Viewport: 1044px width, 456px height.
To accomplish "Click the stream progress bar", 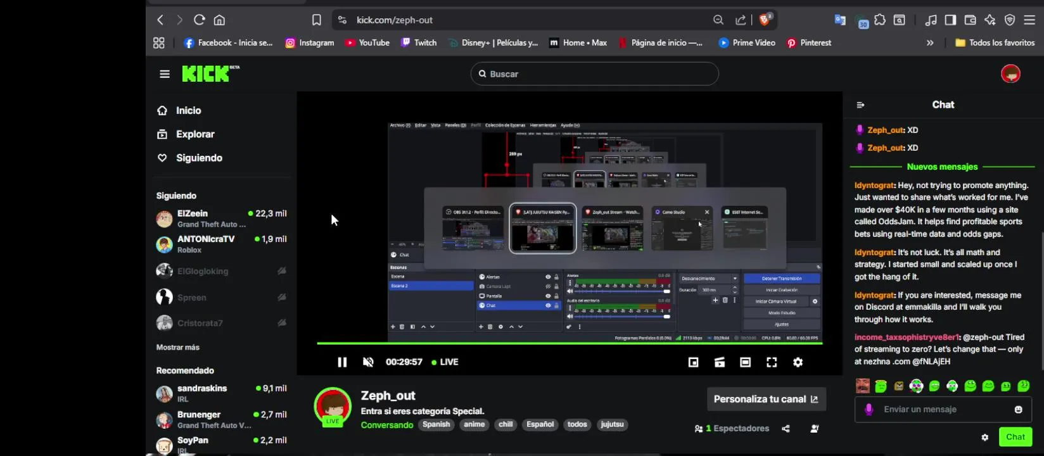I will coord(570,343).
